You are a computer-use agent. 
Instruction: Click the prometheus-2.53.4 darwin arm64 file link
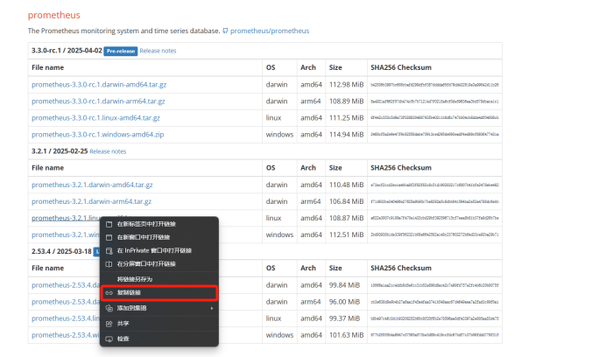click(x=66, y=302)
